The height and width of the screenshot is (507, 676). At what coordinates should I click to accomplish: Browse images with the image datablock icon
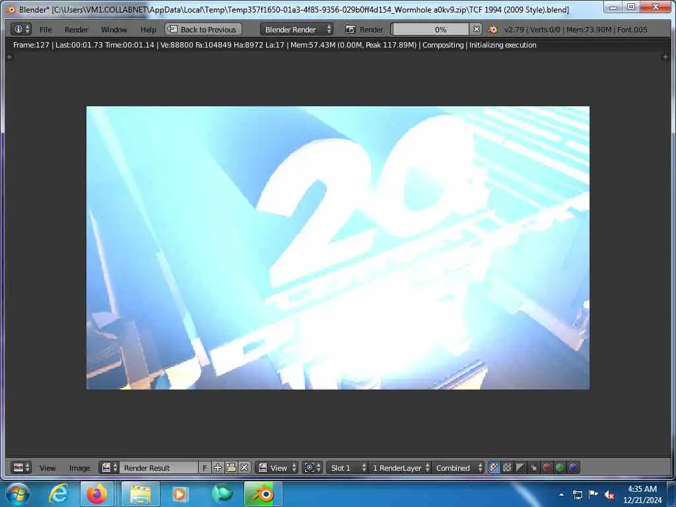109,467
